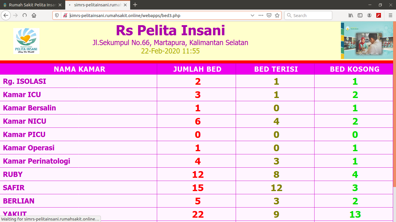Click the address bar URL text
The image size is (396, 222).
125,16
